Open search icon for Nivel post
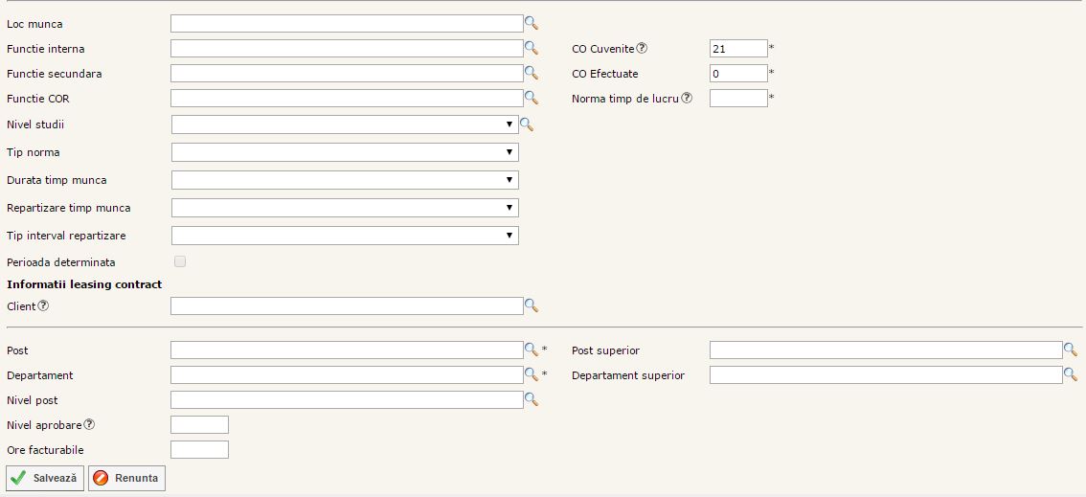Viewport: 1086px width, 497px height. (x=532, y=399)
